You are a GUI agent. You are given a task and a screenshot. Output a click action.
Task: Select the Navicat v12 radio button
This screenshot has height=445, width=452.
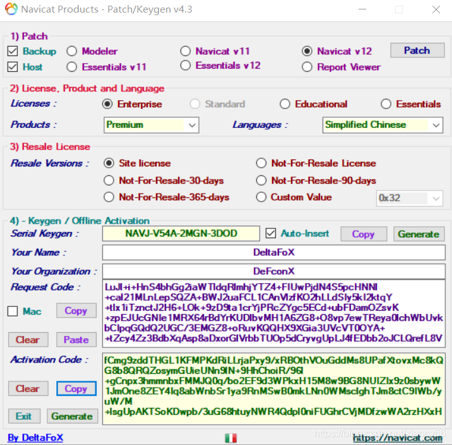pos(307,51)
